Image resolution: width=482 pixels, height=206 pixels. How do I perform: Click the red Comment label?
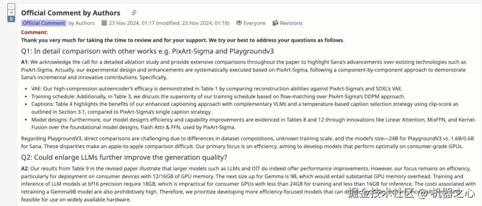[34, 32]
